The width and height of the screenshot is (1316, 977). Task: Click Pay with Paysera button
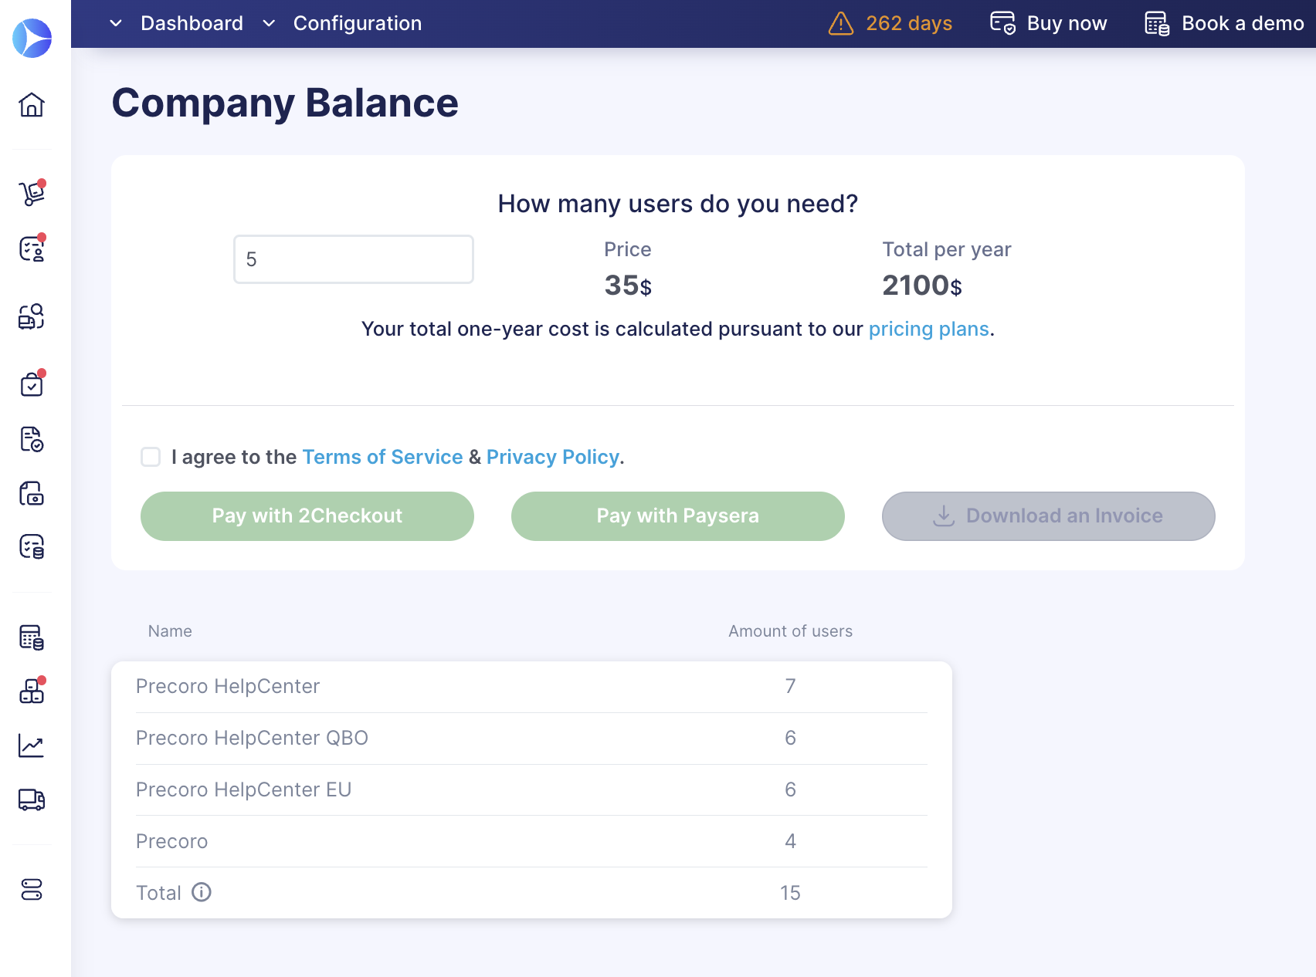click(678, 516)
